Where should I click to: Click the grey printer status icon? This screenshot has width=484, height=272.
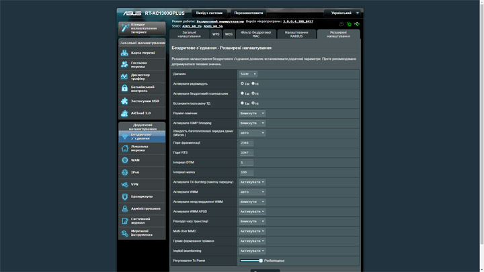tap(341, 24)
